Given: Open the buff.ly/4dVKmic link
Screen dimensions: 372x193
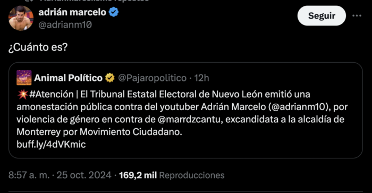Looking at the screenshot, I should 51,144.
